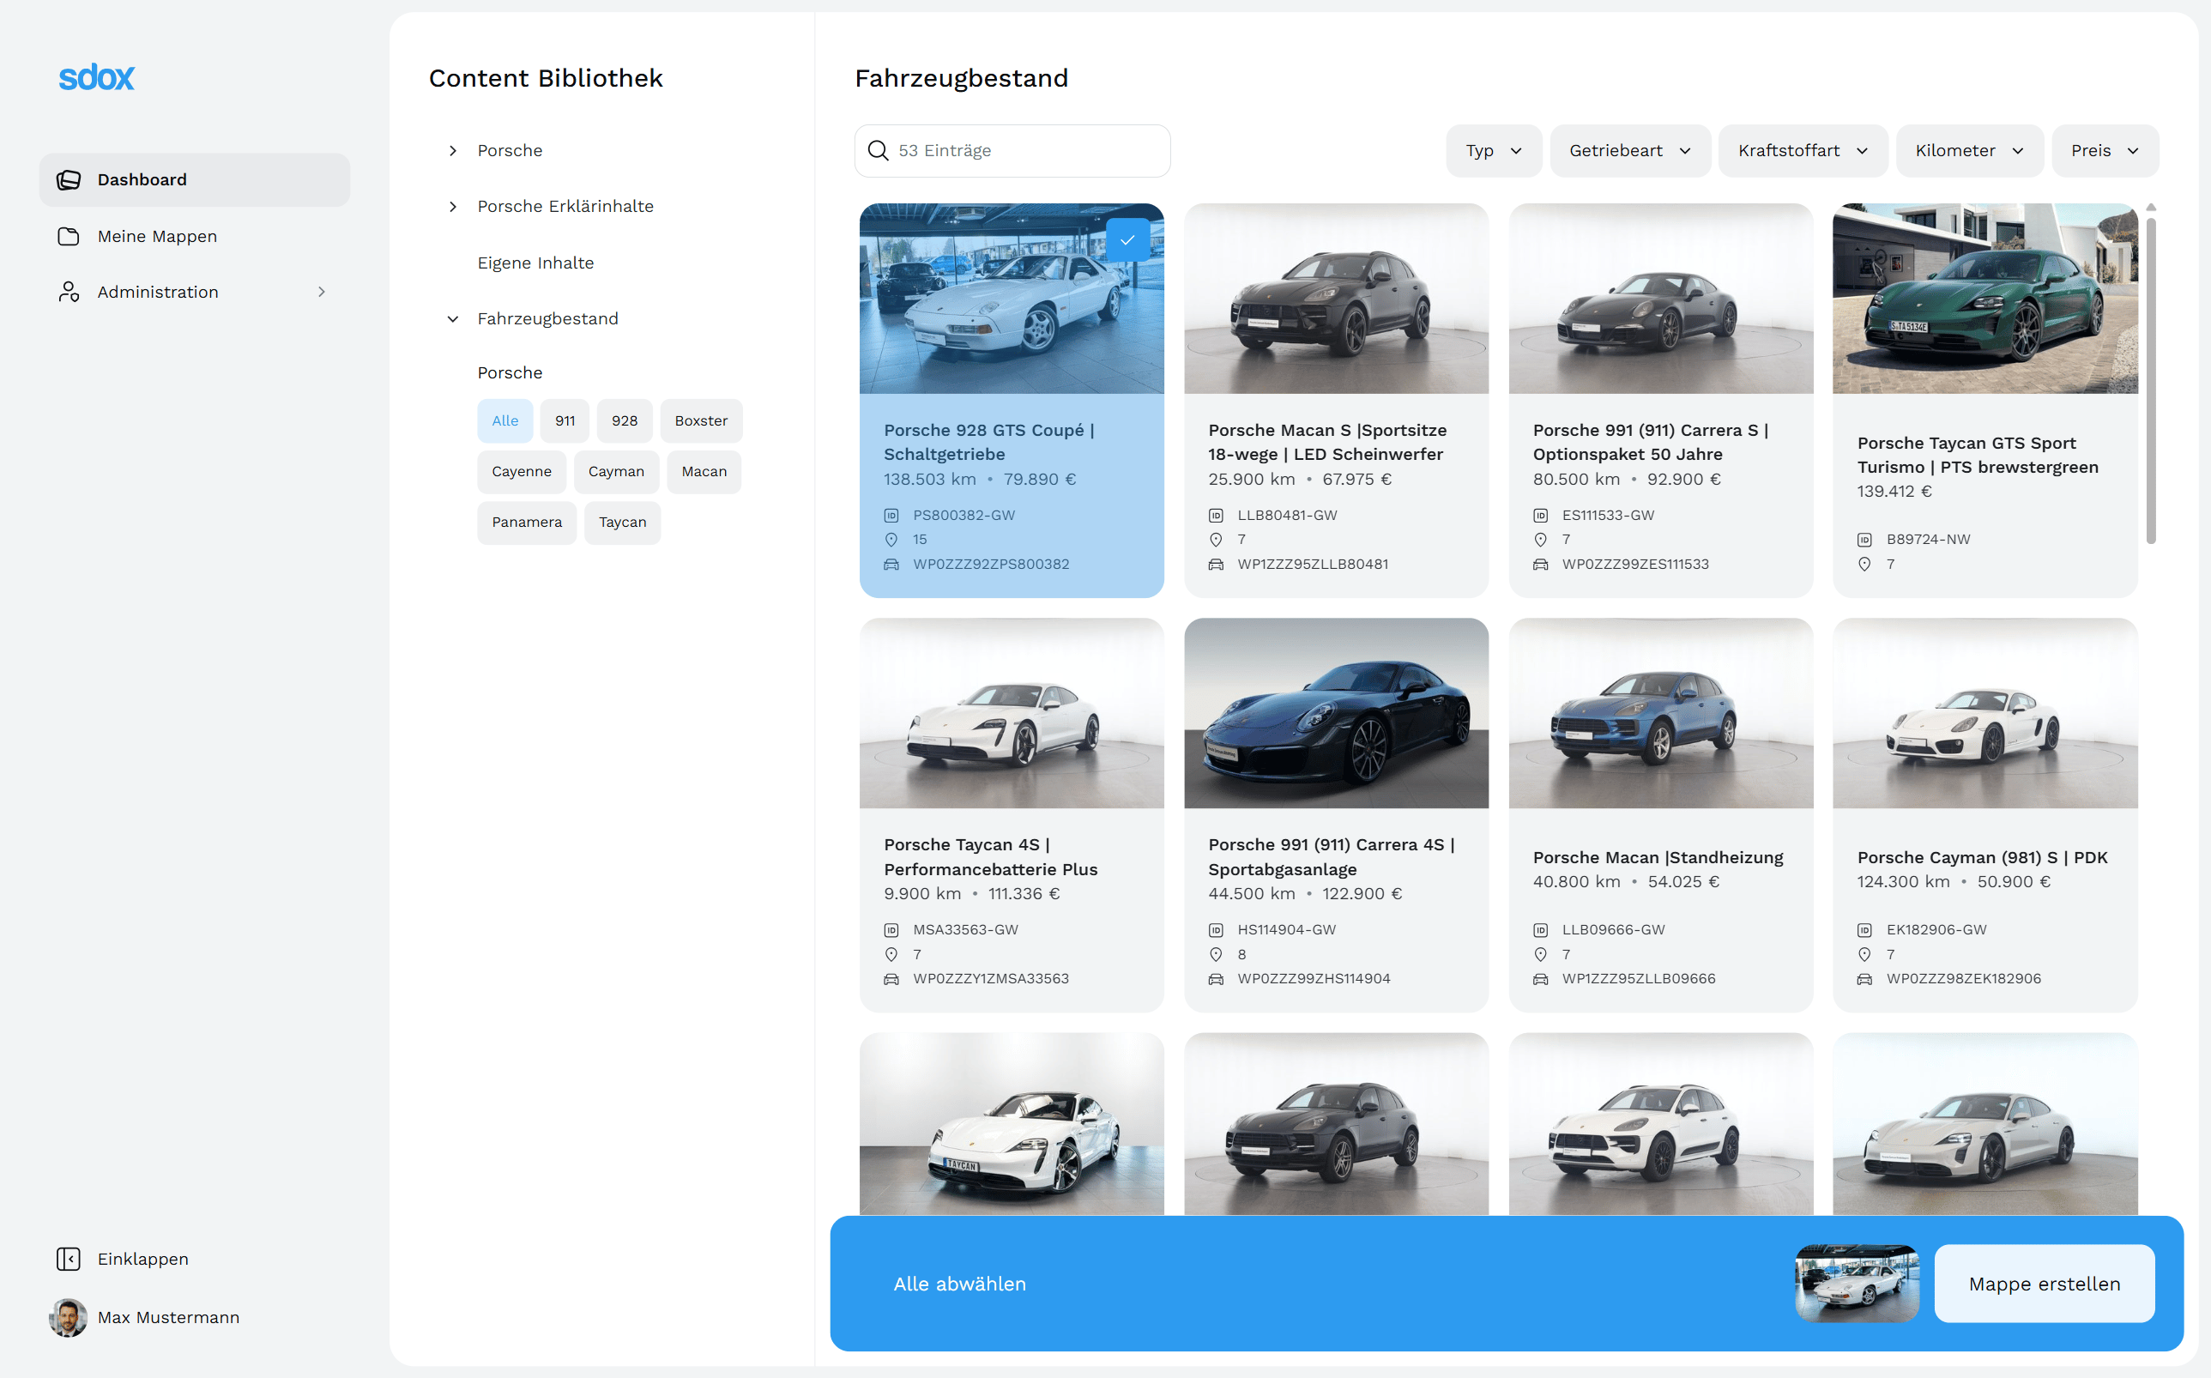Click car icon beside WP0ZZZ92ZPS800382
This screenshot has width=2211, height=1378.
[x=891, y=564]
